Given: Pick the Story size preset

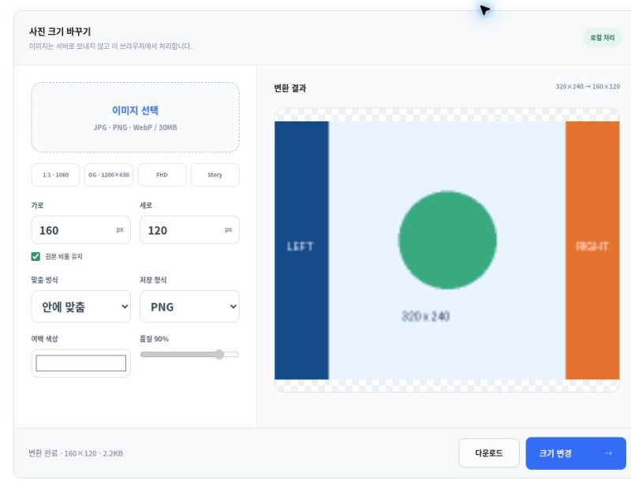Looking at the screenshot, I should coord(215,174).
